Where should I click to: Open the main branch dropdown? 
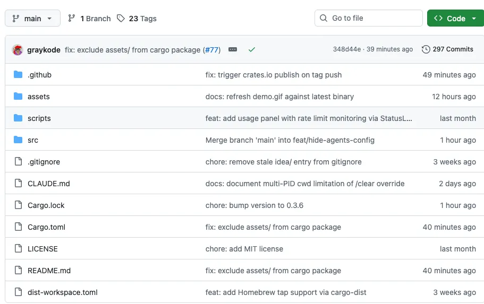[x=32, y=18]
